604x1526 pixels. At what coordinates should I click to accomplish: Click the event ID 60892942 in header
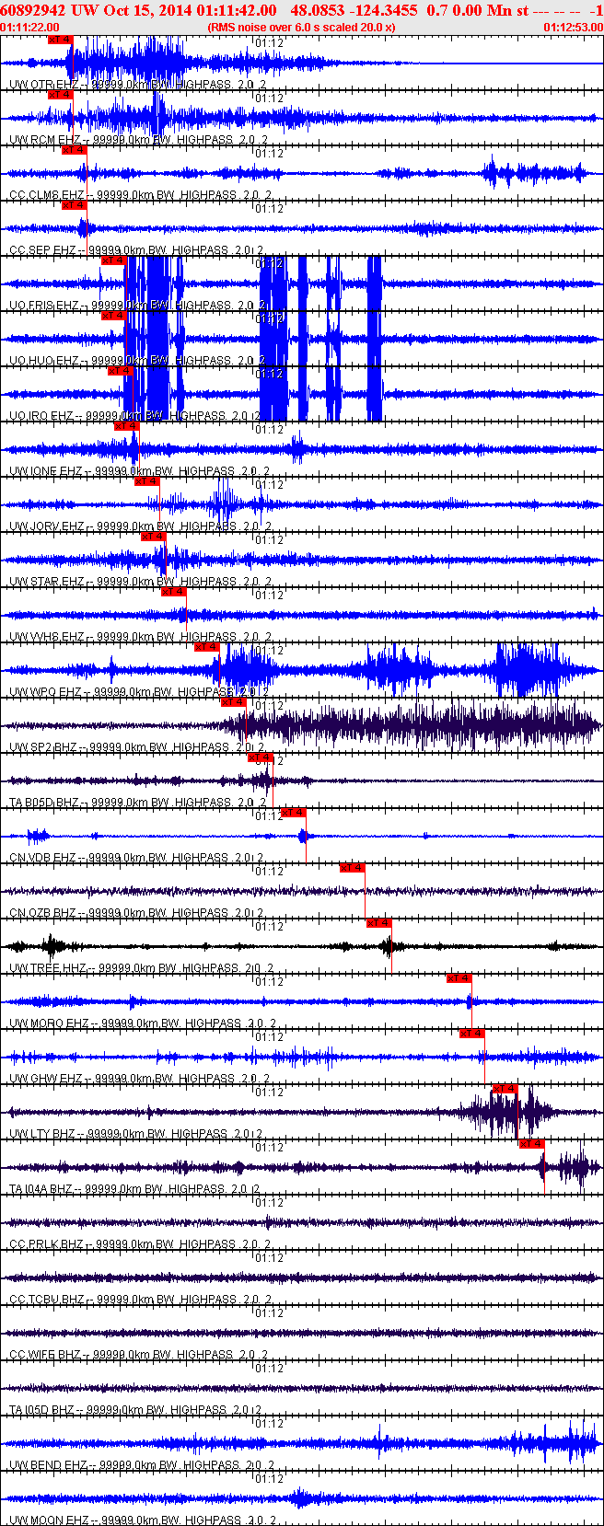click(x=32, y=10)
